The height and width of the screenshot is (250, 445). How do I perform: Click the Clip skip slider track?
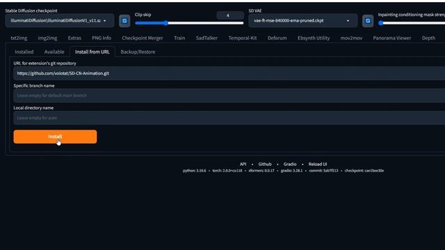pyautogui.click(x=189, y=23)
